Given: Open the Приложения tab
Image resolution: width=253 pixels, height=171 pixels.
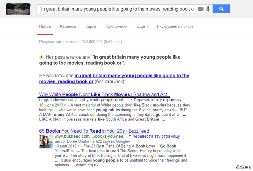Looking at the screenshot, I should [116, 26].
